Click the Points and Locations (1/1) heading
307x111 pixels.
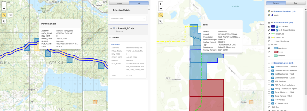[284, 11]
